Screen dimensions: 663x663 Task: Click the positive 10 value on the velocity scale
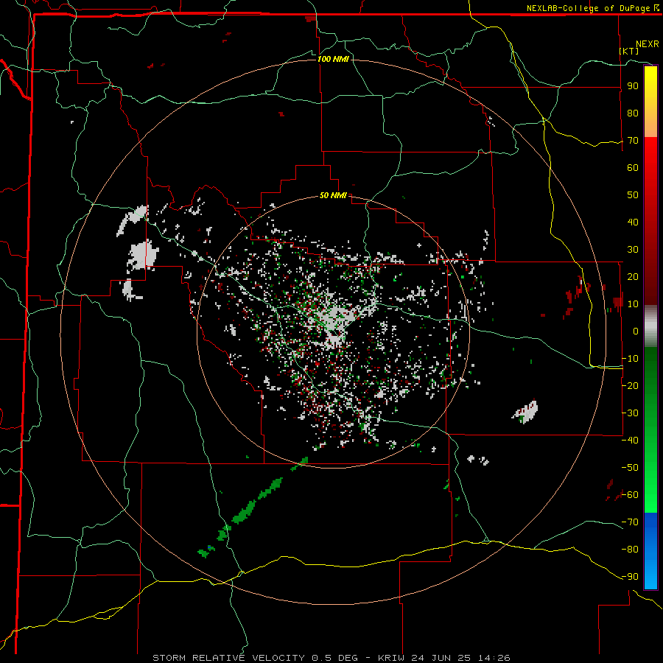(x=633, y=304)
